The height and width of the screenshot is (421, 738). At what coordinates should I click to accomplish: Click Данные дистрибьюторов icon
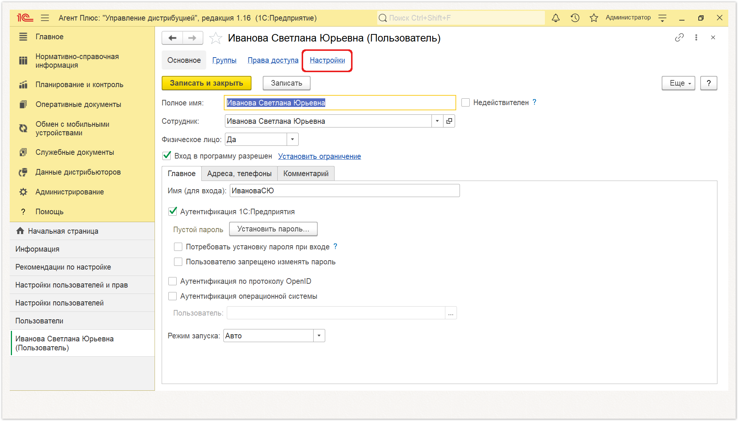pyautogui.click(x=23, y=172)
